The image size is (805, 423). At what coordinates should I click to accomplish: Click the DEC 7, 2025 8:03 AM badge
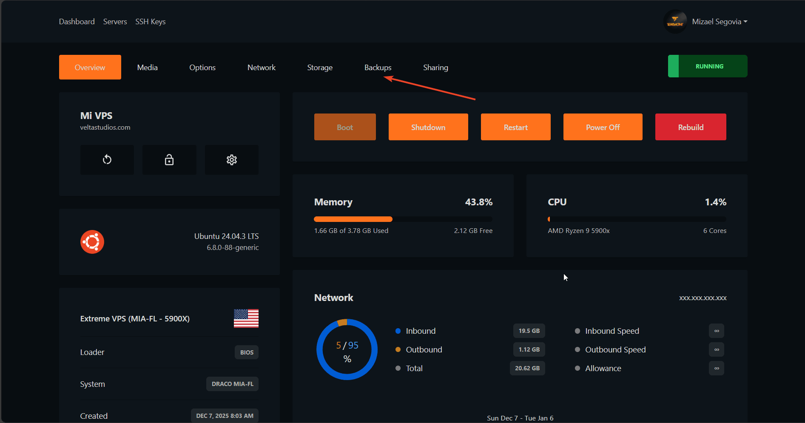click(x=225, y=416)
